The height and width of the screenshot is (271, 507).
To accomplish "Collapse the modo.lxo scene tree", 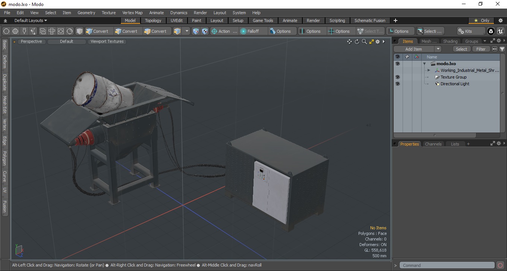I will [x=424, y=64].
